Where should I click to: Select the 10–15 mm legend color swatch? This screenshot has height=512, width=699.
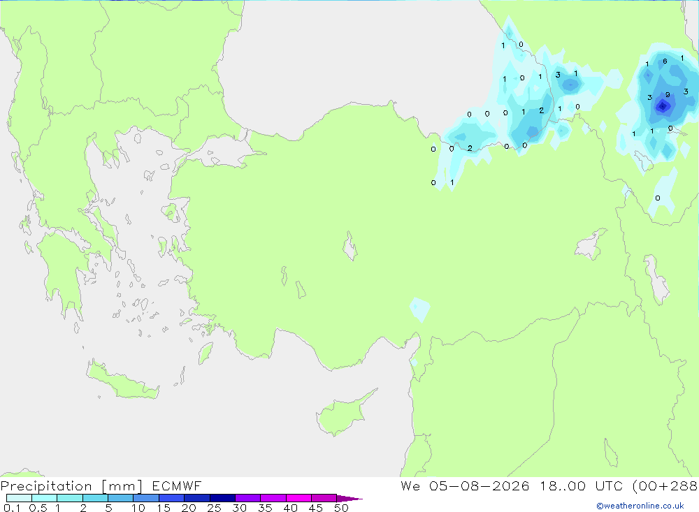click(x=146, y=498)
